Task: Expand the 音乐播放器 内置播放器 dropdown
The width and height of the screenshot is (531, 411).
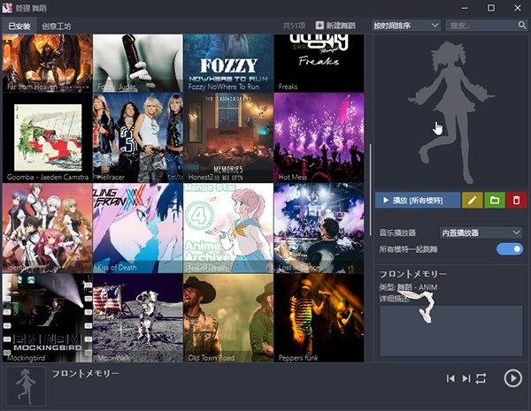Action: tap(481, 232)
